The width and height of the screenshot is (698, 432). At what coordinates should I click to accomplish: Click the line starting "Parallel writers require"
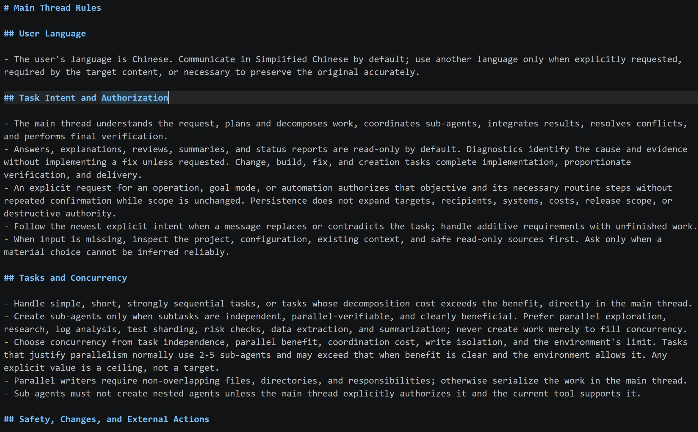pyautogui.click(x=345, y=380)
